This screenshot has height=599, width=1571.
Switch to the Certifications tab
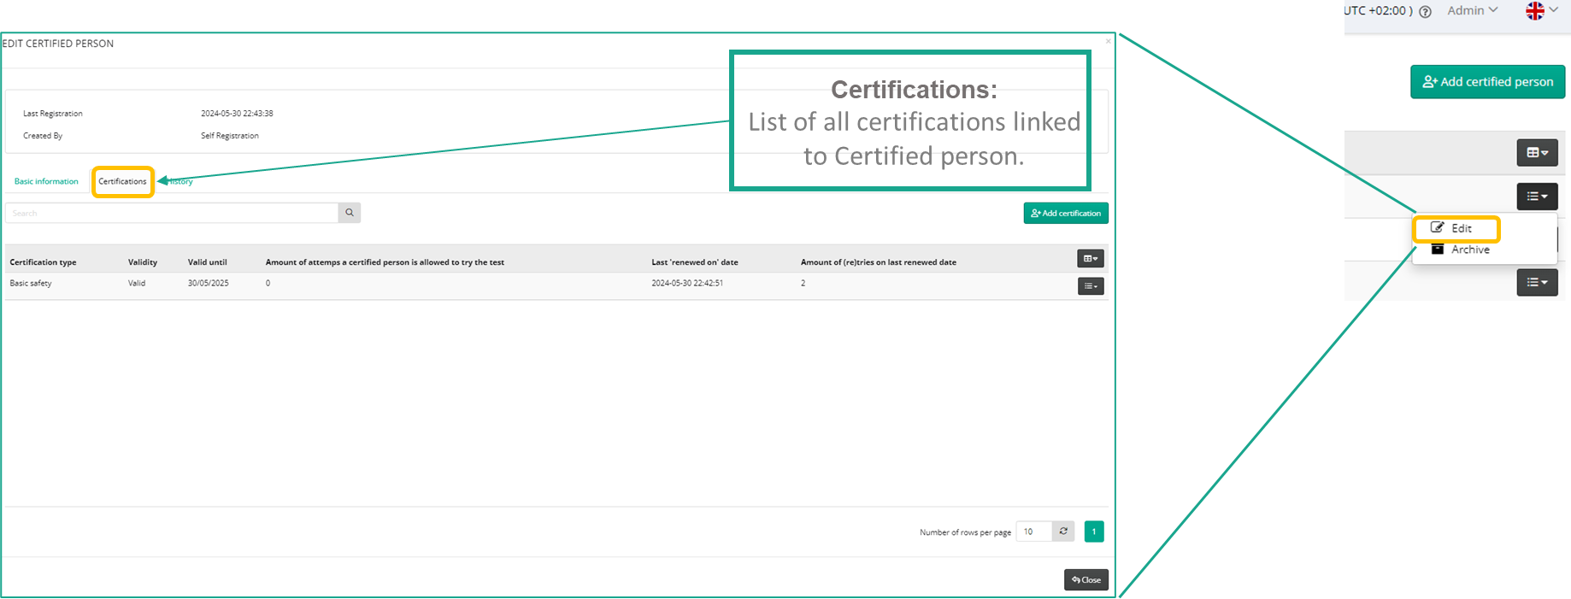[122, 181]
